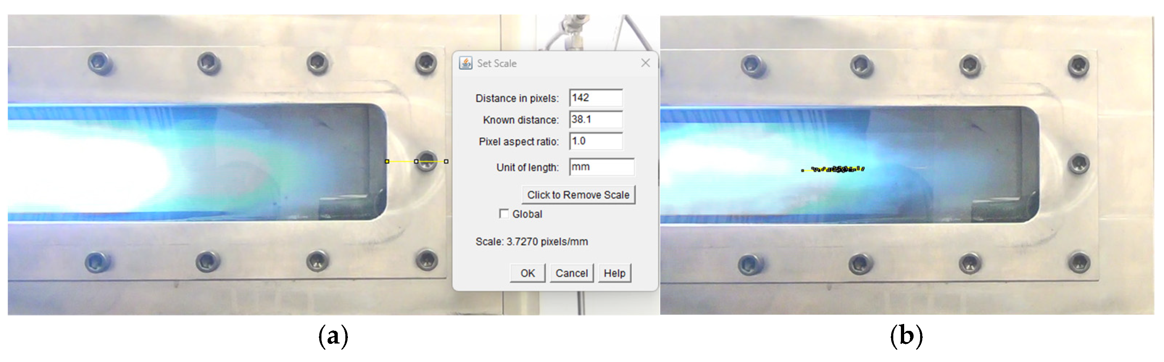Click the cluster of tracked points in image (b)

point(833,170)
